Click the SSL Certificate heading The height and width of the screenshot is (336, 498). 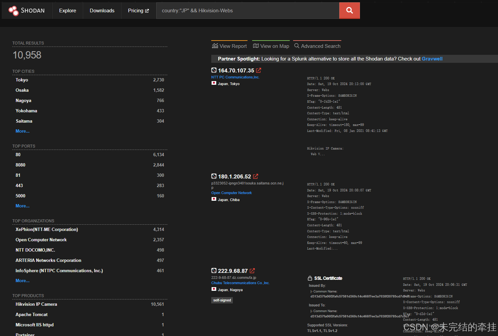pyautogui.click(x=328, y=278)
